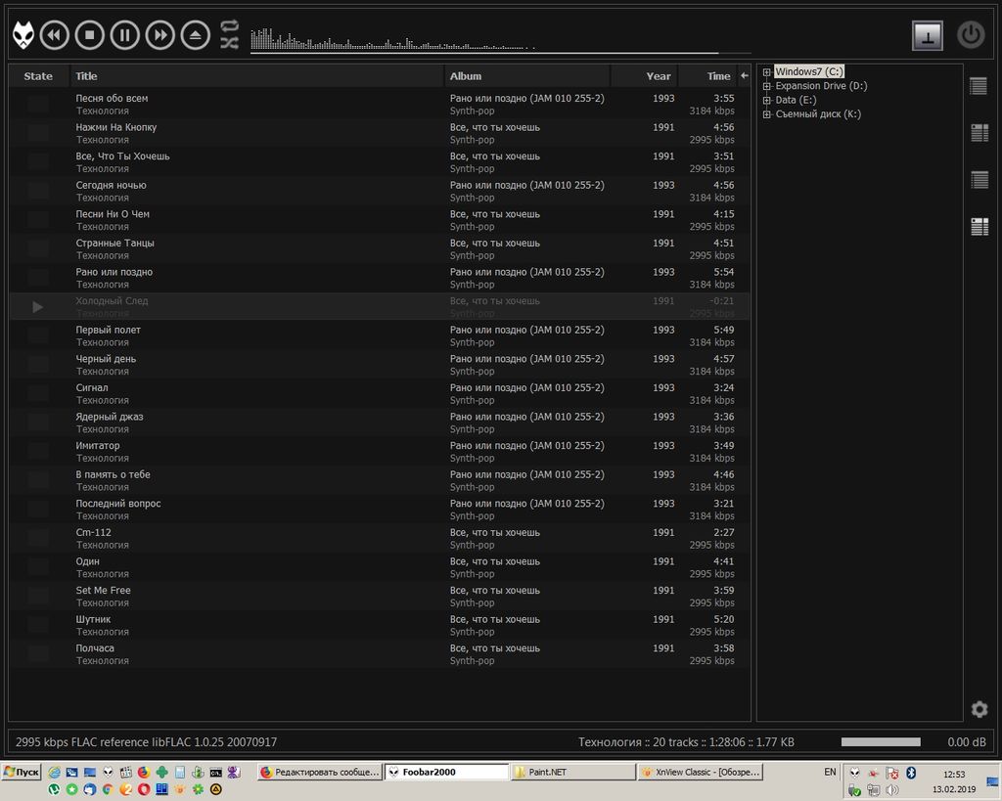Skip to the previous track

tap(55, 34)
